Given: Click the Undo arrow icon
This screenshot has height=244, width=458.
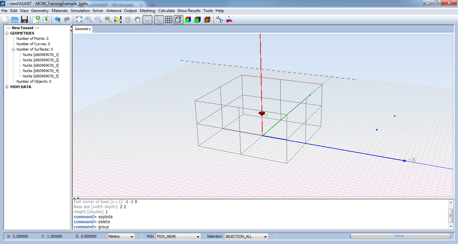Looking at the screenshot, I should (57, 19).
